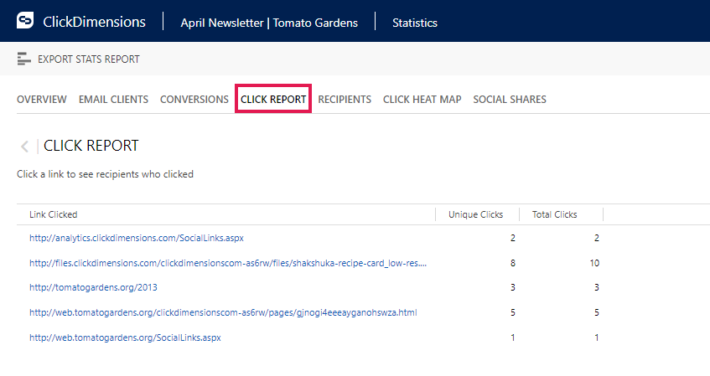Click Unique Clicks value 3 for tomatogardens.org/2013
The image size is (710, 376).
[512, 287]
